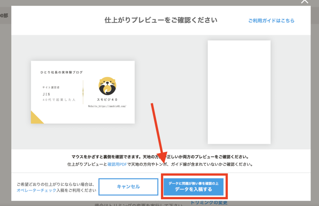Click the トリミングの変更 link behind dialog

tap(209, 203)
